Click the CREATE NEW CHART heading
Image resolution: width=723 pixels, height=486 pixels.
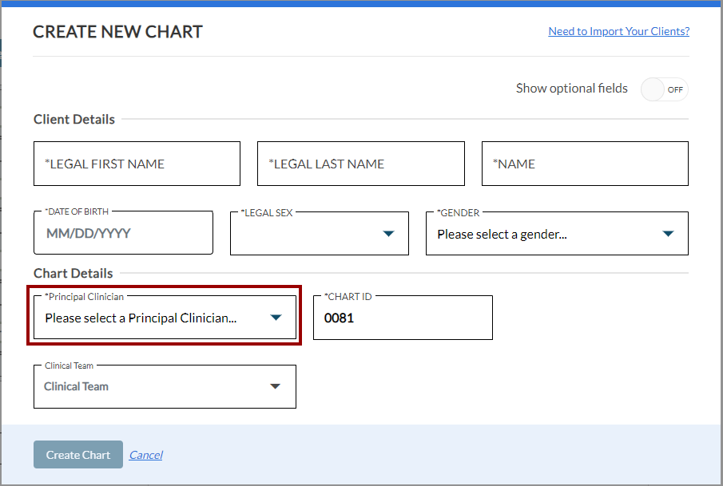pyautogui.click(x=117, y=32)
